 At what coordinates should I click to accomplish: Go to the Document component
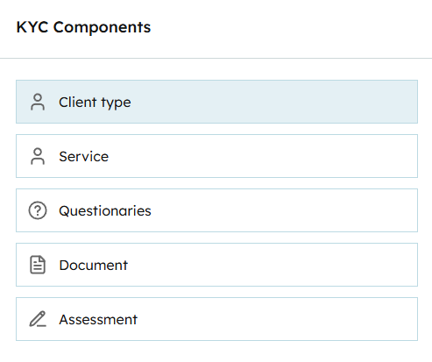tap(216, 265)
